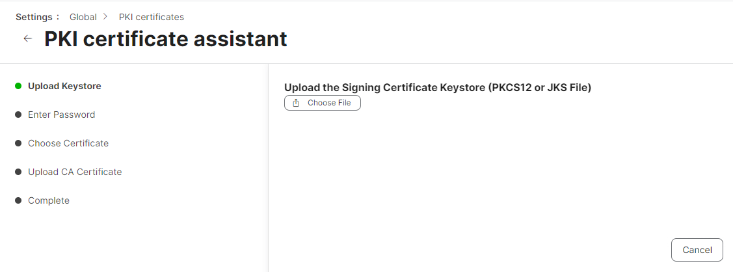Open the Choose Certificate step
This screenshot has width=733, height=272.
[x=68, y=143]
